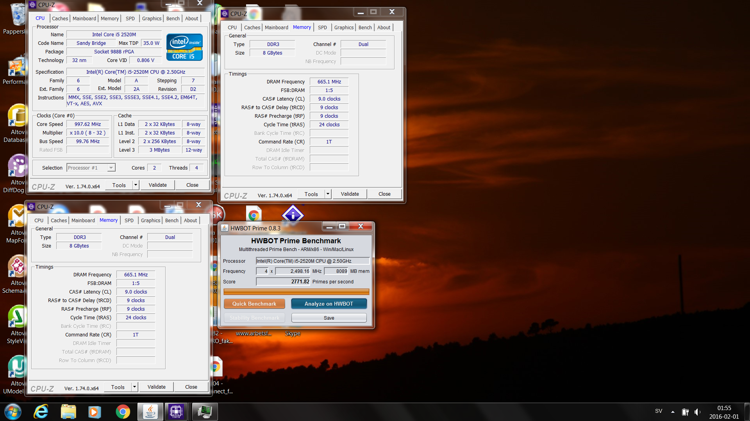Open the monitor app next to CPU-Z on taskbar
Screen dimensions: 750x421
pos(205,412)
